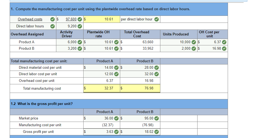Click the checkmark next to 6,000
Image resolution: width=256 pixels, height=138 pixels.
coord(80,42)
